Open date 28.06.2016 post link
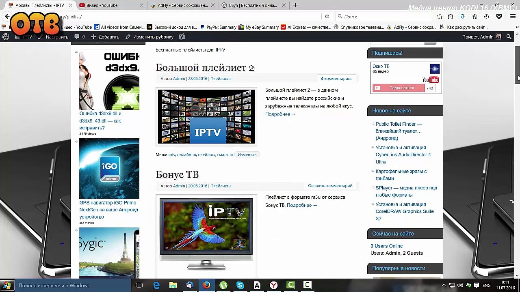The width and height of the screenshot is (520, 292). point(197,79)
